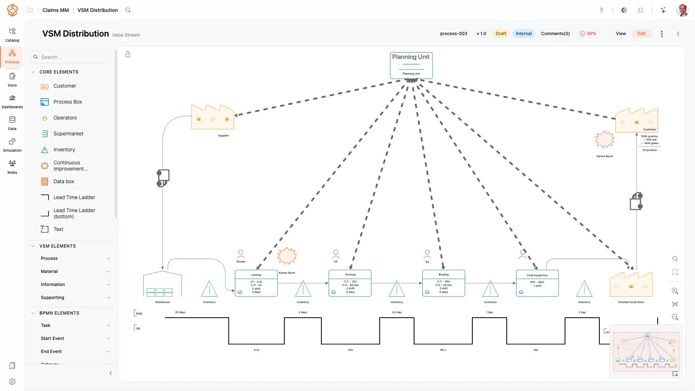Open the help question mark icon
This screenshot has width=695, height=391.
(601, 10)
